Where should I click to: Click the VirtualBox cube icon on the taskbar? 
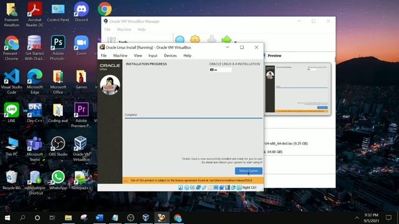146,218
